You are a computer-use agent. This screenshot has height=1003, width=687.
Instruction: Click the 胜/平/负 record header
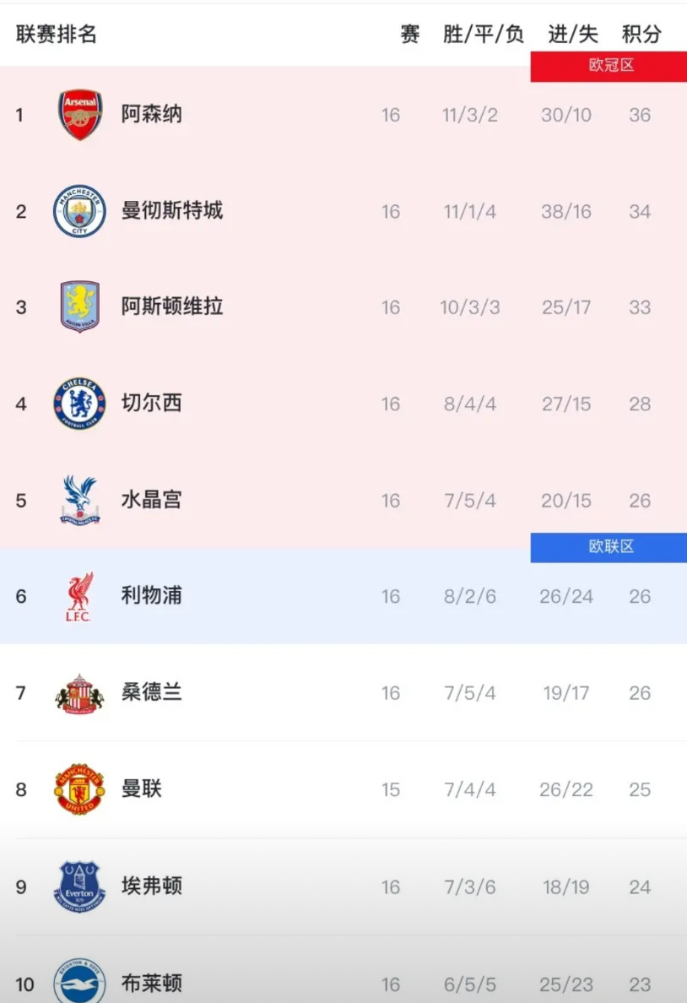[x=484, y=35]
